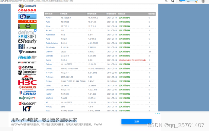Open the Dr.Web link in table
The width and height of the screenshot is (209, 131).
49,69
